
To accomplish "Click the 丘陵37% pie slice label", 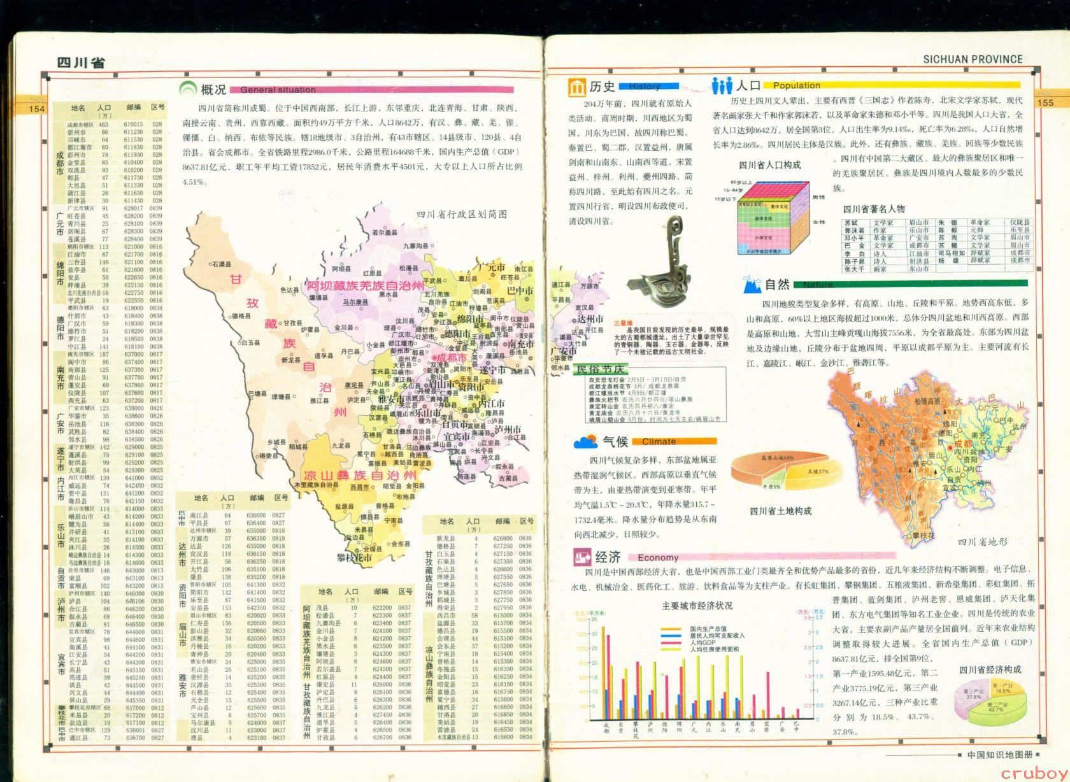I will click(818, 471).
